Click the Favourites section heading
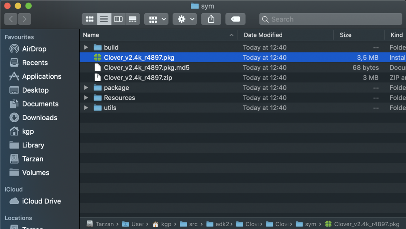 point(19,37)
